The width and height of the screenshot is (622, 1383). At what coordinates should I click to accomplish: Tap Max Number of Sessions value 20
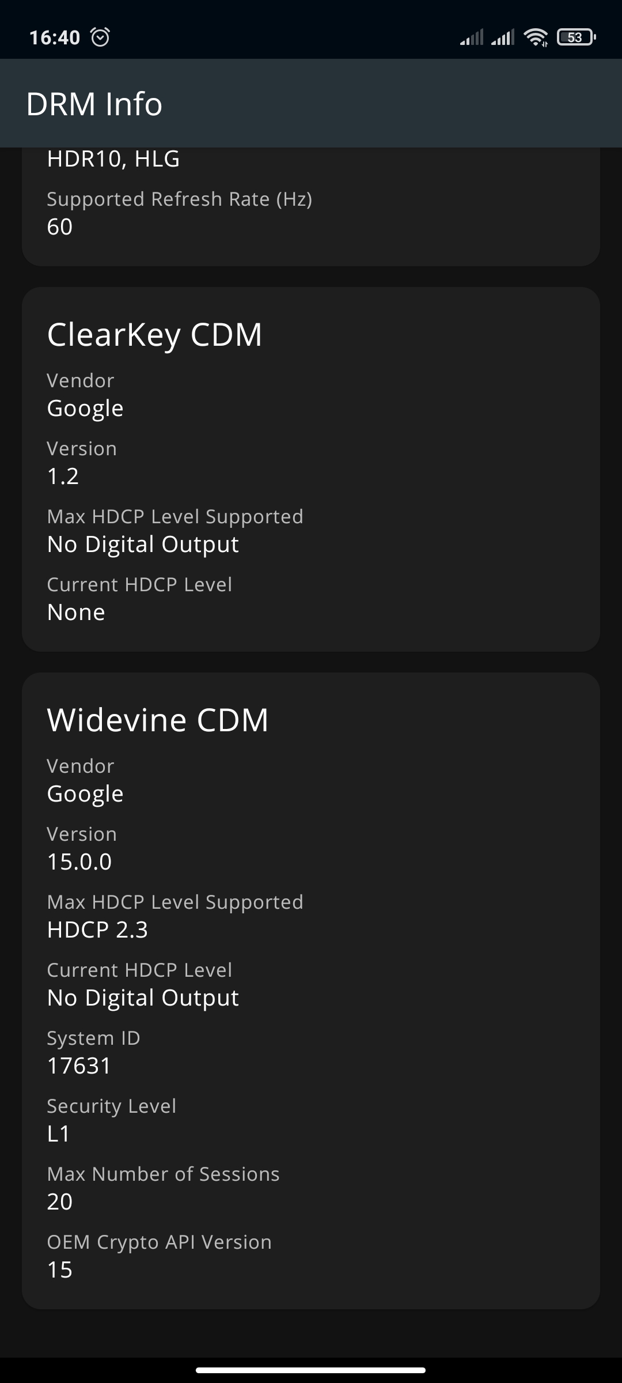click(x=60, y=1201)
